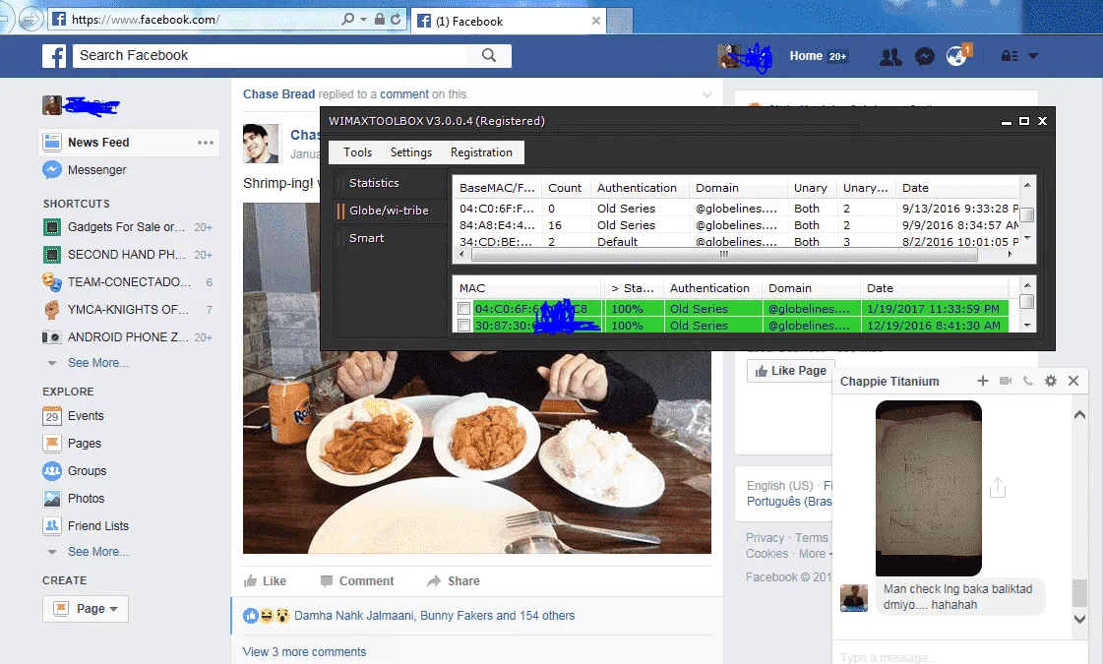The image size is (1103, 664).
Task: Open Notifications globe icon with badge
Action: (x=957, y=55)
